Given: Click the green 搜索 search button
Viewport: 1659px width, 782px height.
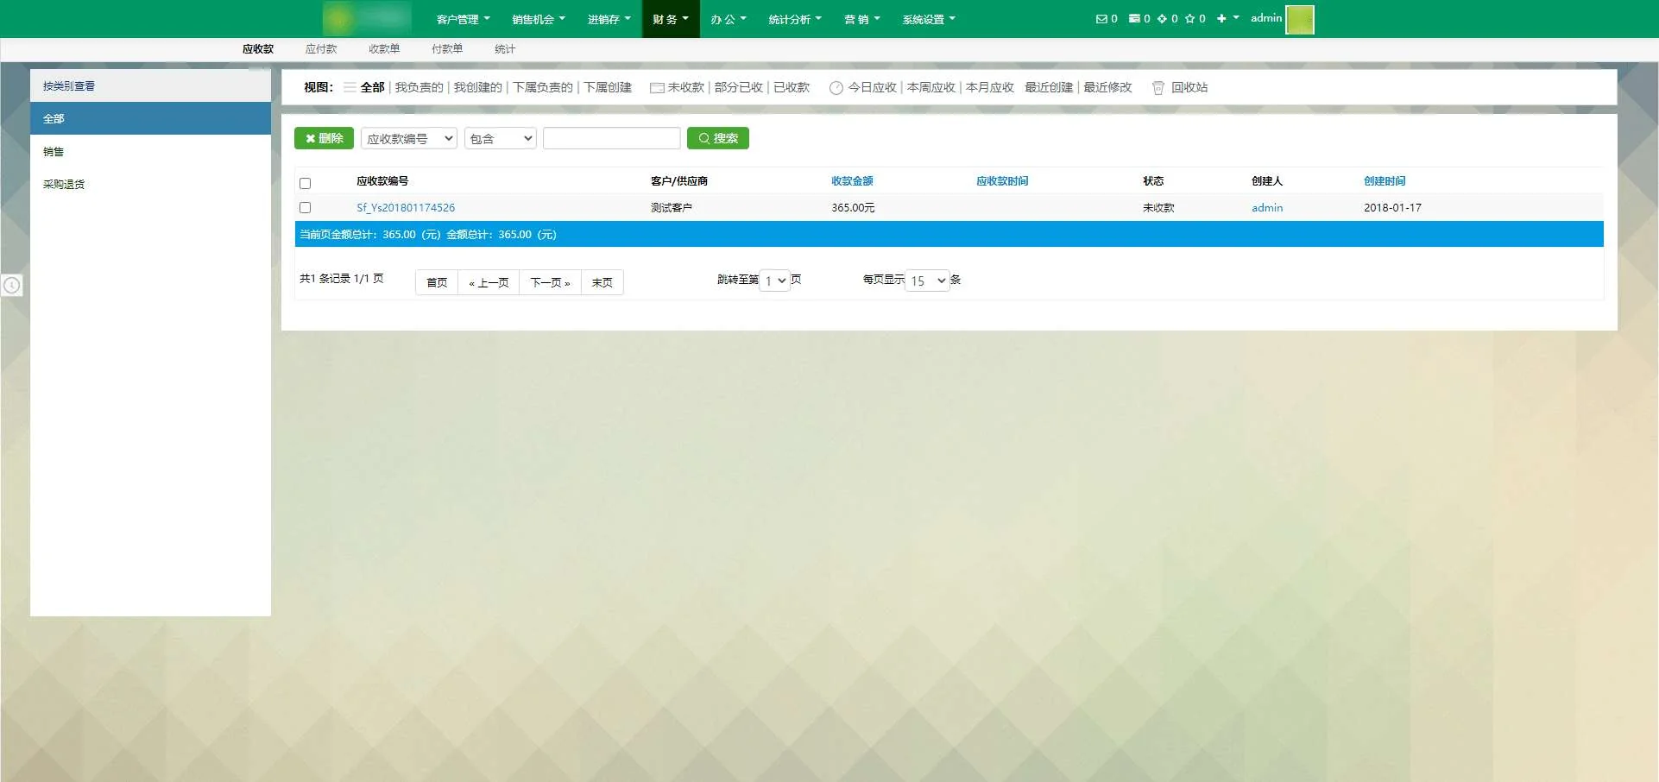Looking at the screenshot, I should point(717,139).
